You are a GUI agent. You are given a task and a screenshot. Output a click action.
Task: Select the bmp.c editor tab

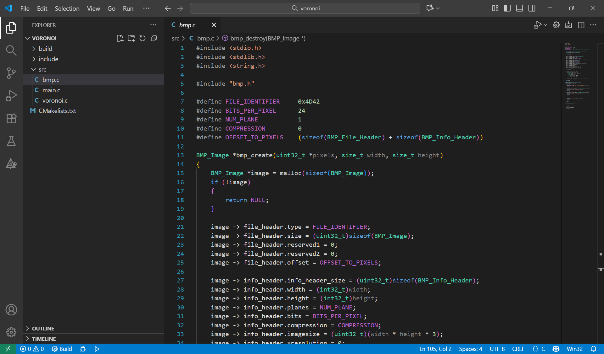(187, 25)
